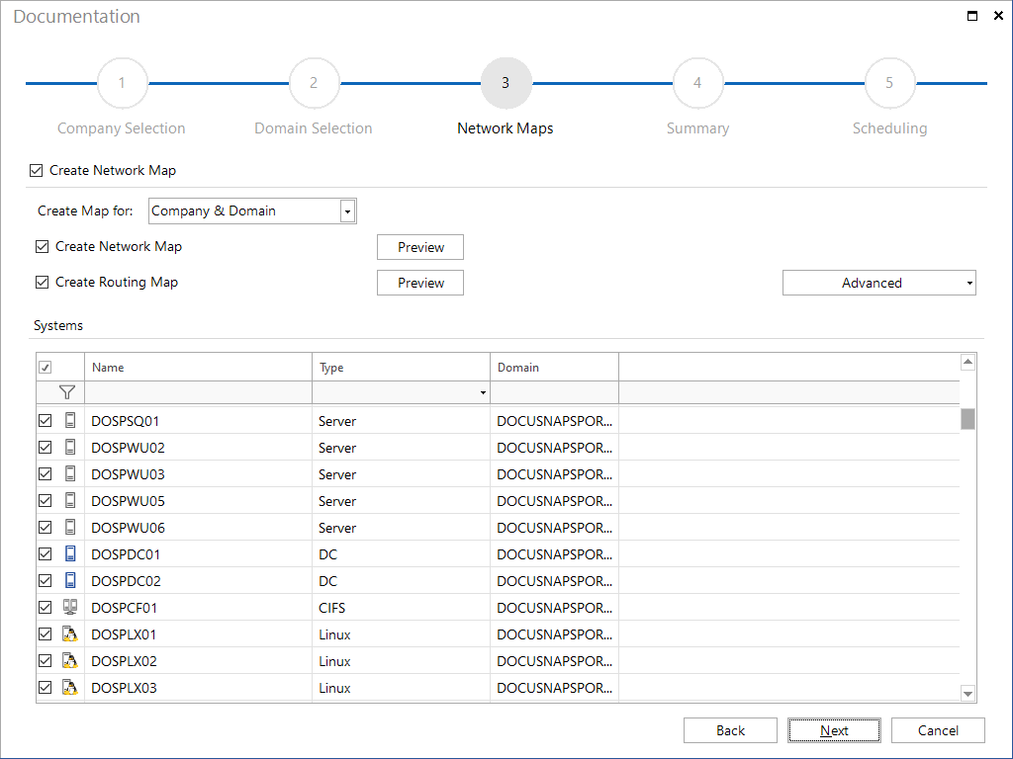Maximize the Documentation window

click(x=972, y=16)
